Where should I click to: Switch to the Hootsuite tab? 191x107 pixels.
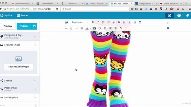click(72, 4)
